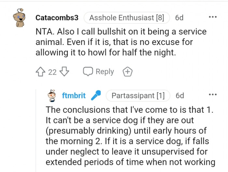Click the blue OP microphone icon

pos(95,95)
